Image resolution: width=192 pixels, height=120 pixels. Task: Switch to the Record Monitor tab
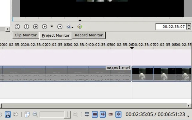[89, 35]
